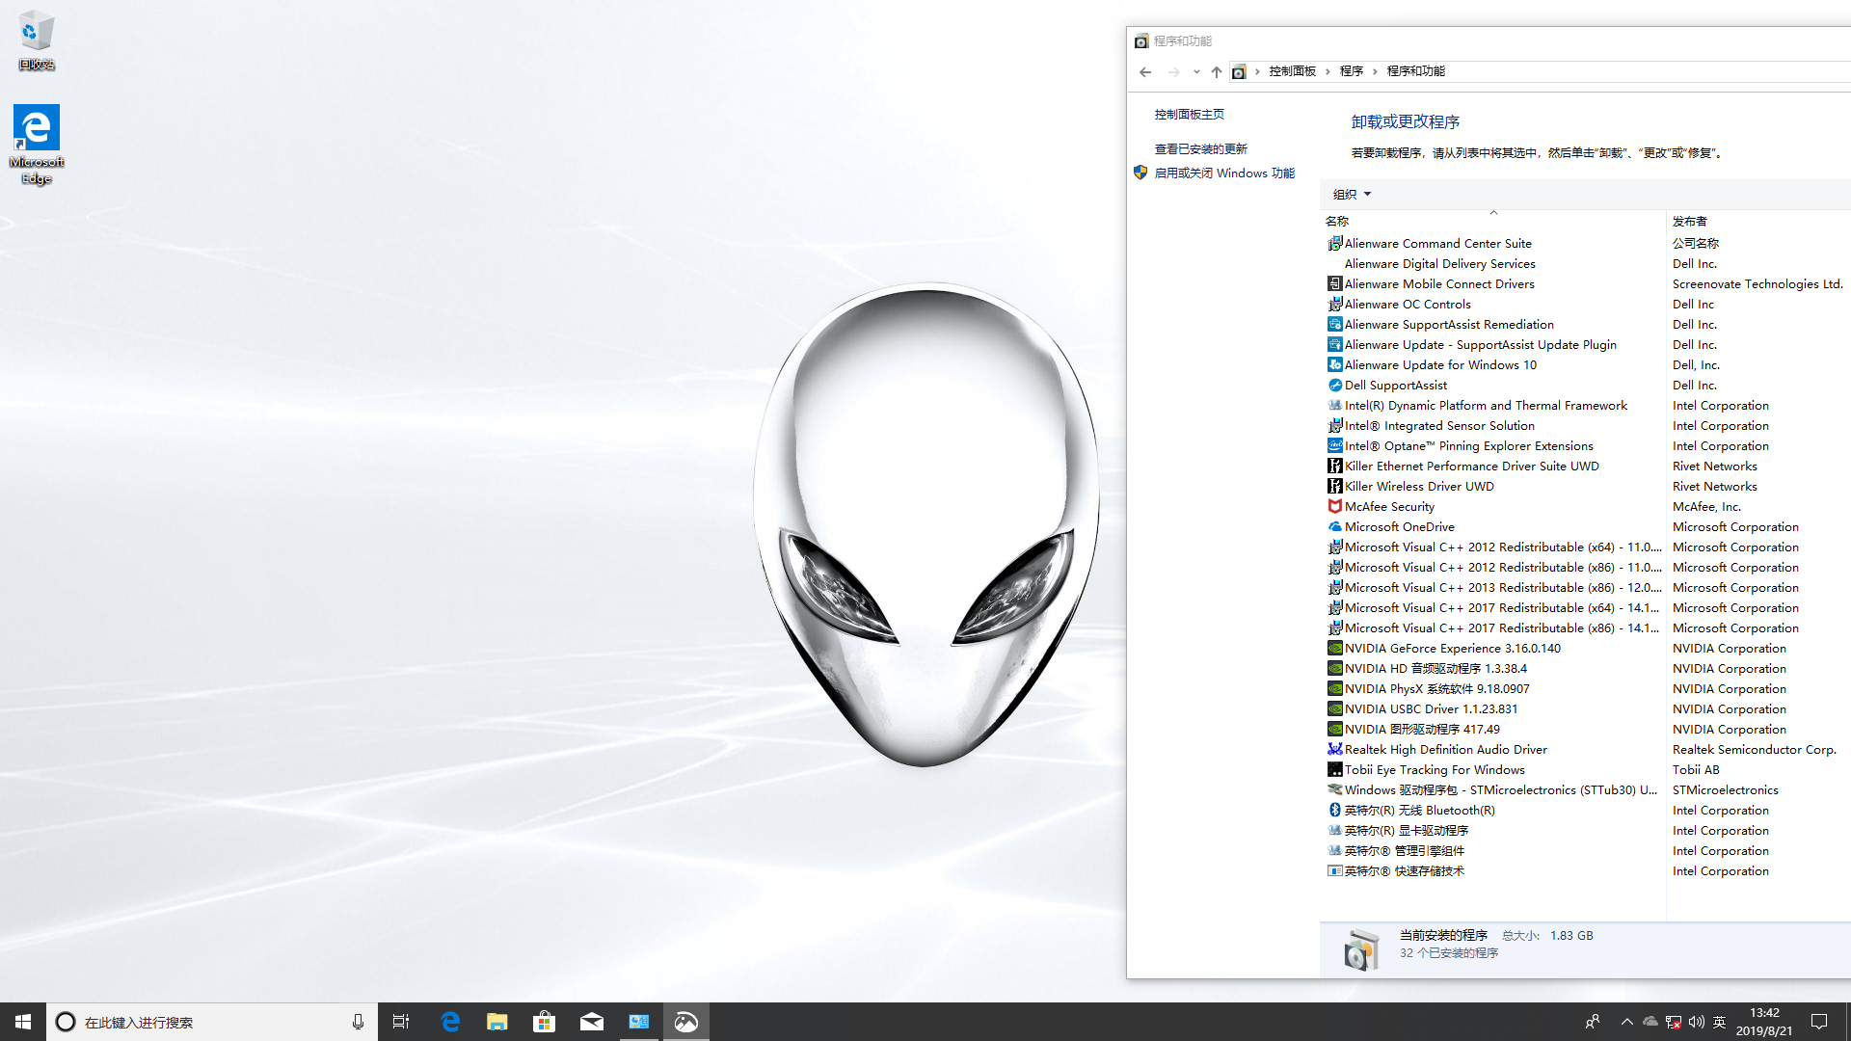
Task: Open the network status tray icon
Action: 1674,1022
